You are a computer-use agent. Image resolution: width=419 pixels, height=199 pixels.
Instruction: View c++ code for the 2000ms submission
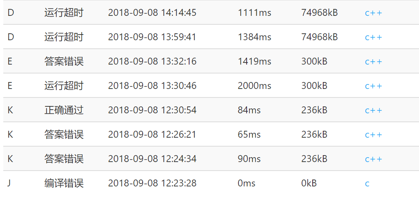click(x=373, y=86)
